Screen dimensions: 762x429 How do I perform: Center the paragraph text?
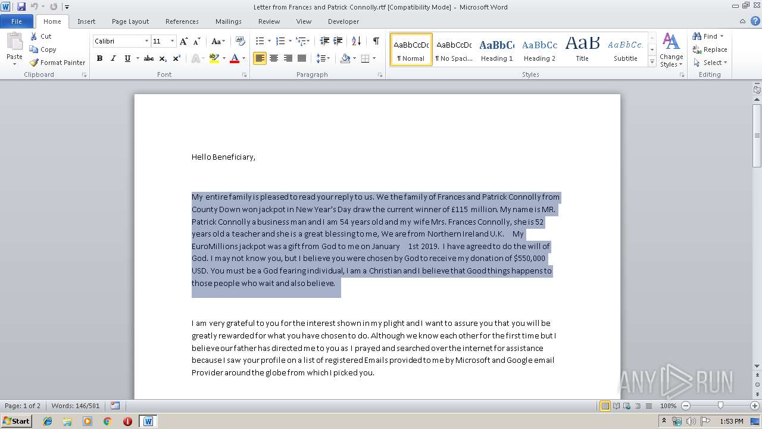pos(274,58)
